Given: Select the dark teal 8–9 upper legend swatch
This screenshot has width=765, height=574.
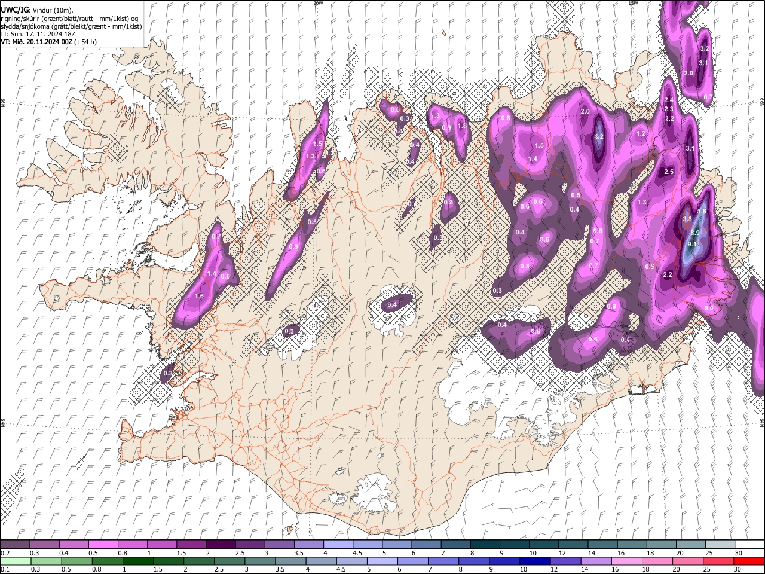Looking at the screenshot, I should [485, 544].
